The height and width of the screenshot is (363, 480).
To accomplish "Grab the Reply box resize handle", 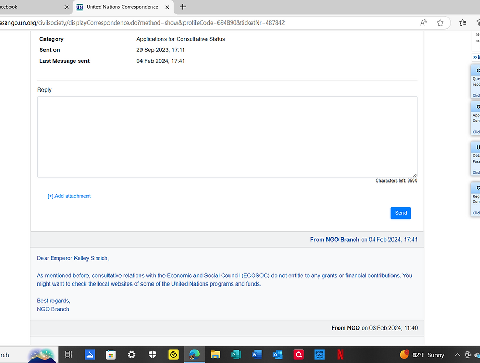I will [x=415, y=175].
